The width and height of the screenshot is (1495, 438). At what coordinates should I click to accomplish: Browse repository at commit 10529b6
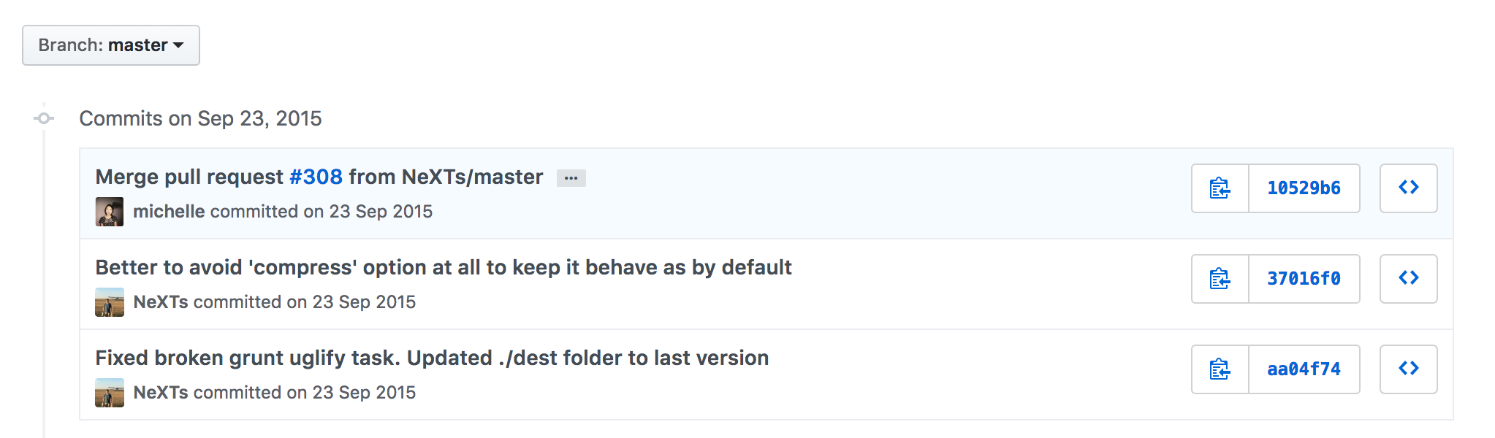[1408, 188]
